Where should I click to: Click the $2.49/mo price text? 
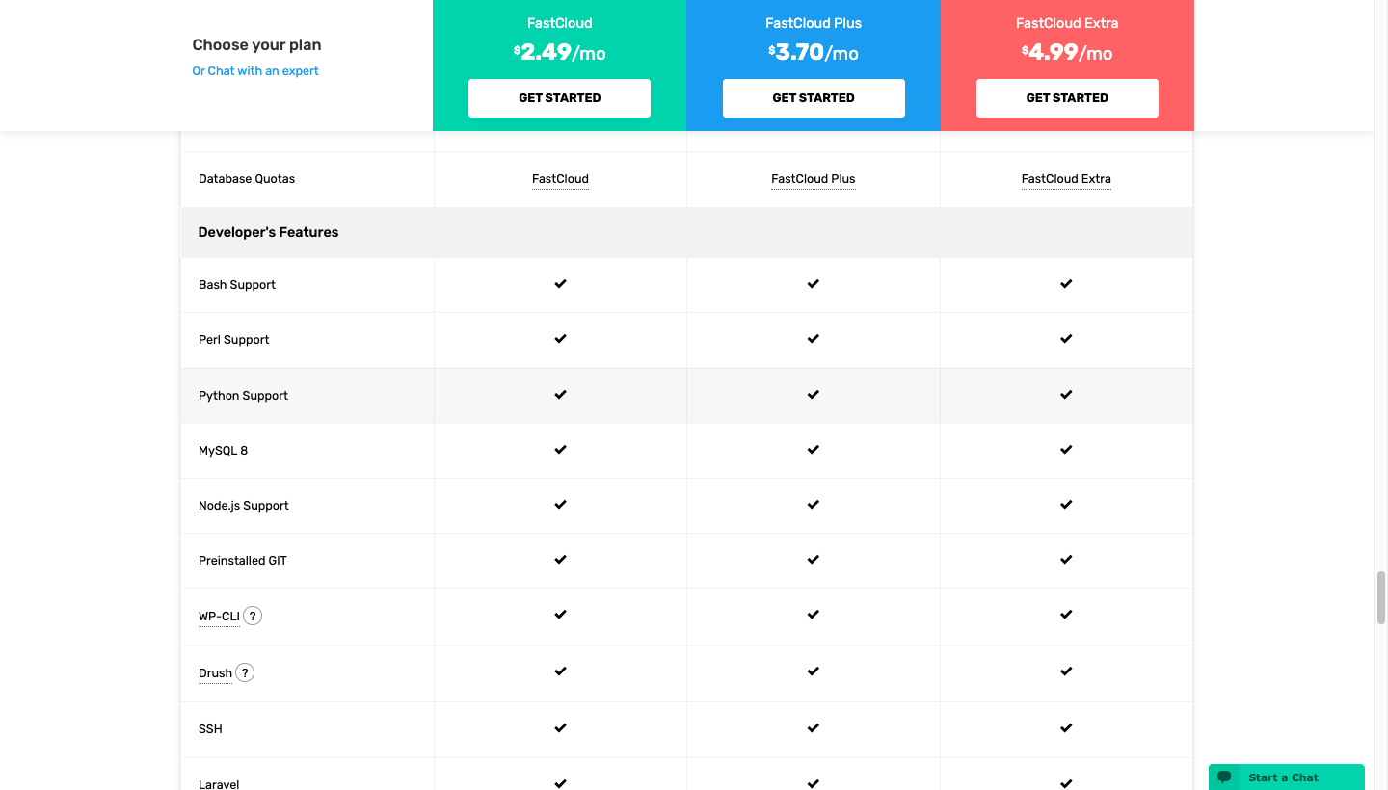pyautogui.click(x=560, y=52)
